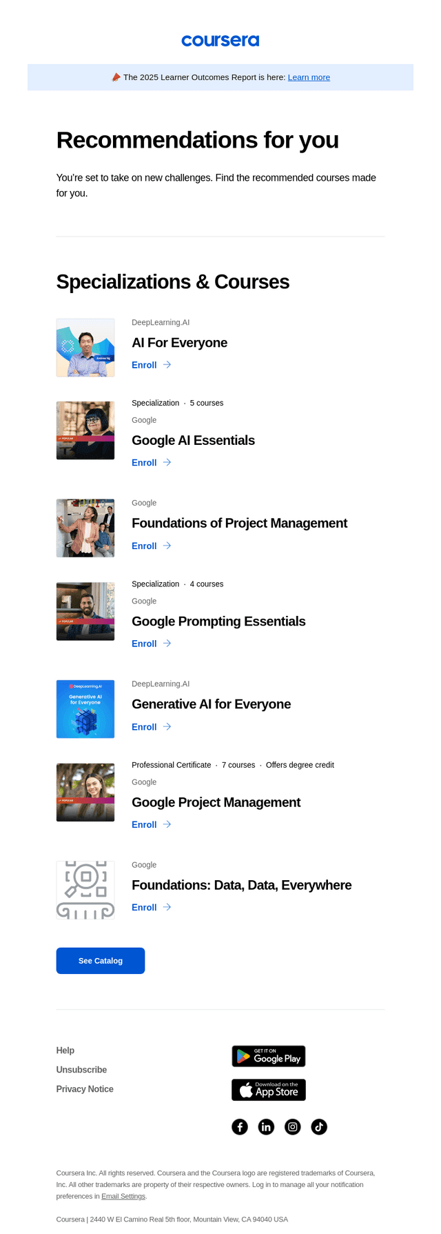Viewport: 441px width, 1234px height.
Task: Click the Coursera logo at top
Action: (220, 41)
